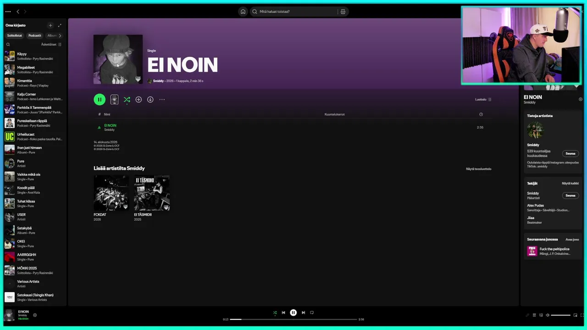This screenshot has width=587, height=330.
Task: Filter library by Soittolistat
Action: [x=14, y=35]
